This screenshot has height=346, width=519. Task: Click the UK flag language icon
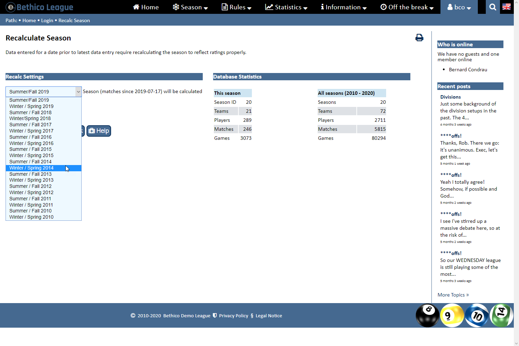(507, 7)
